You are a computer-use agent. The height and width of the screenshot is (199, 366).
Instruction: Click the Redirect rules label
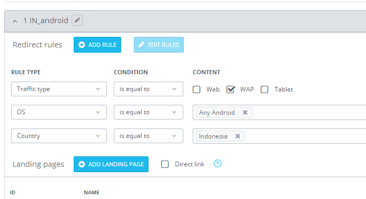(x=37, y=45)
